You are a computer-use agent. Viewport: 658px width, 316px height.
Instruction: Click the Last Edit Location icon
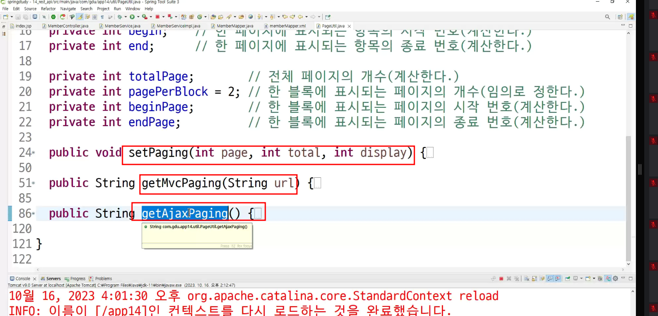[x=285, y=17]
